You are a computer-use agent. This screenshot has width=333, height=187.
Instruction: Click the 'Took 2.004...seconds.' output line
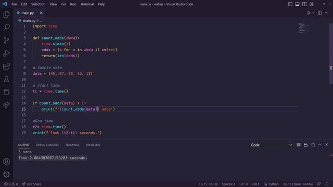click(x=53, y=158)
